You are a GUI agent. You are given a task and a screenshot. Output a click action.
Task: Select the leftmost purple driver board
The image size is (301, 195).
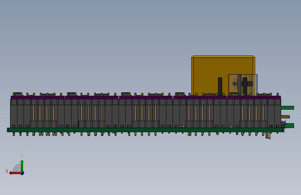37,97
